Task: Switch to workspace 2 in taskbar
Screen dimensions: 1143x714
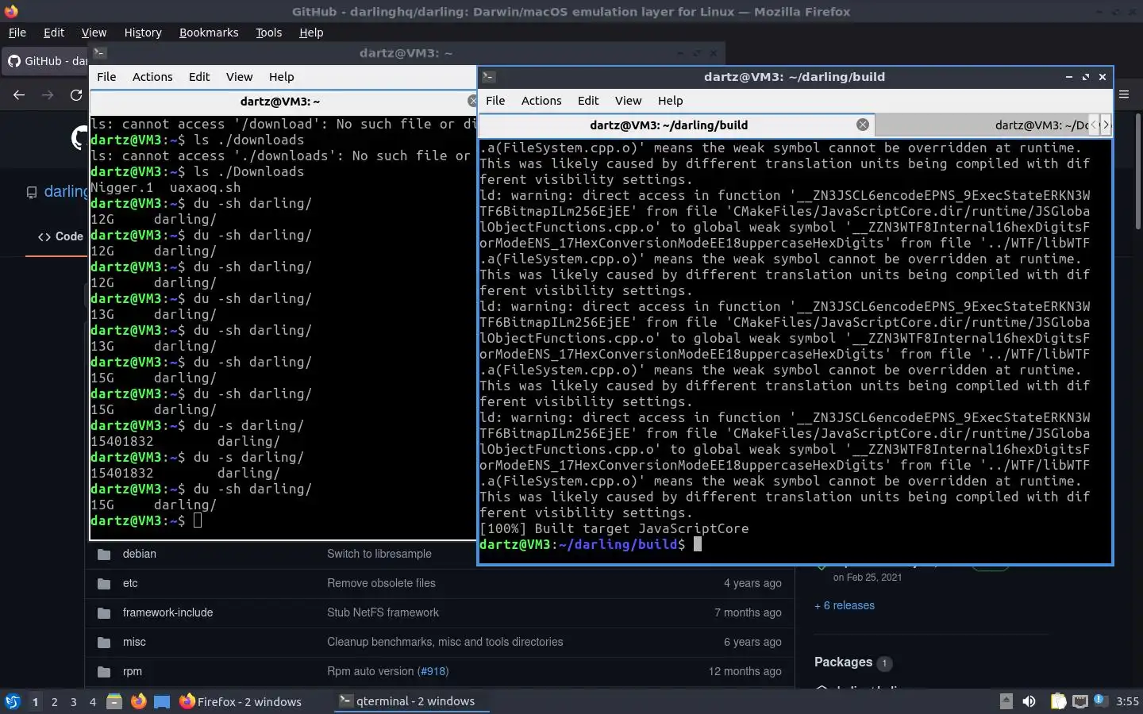Action: point(54,701)
